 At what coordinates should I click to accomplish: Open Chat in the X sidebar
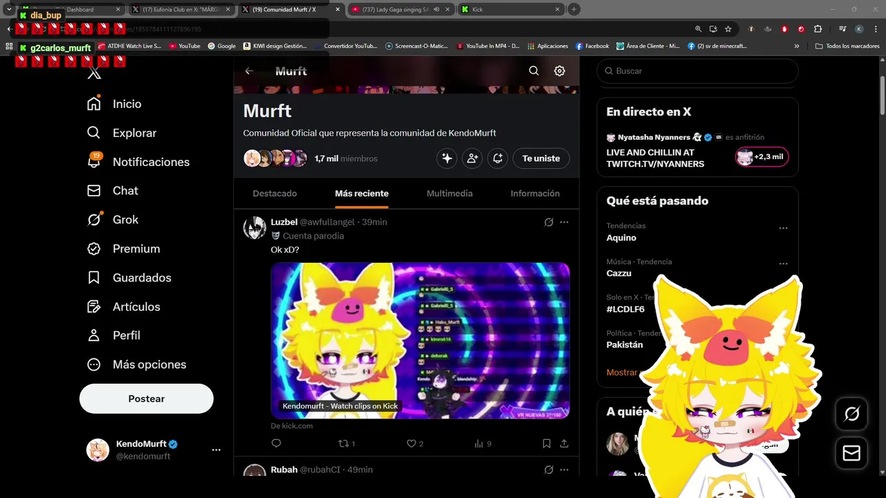click(112, 191)
